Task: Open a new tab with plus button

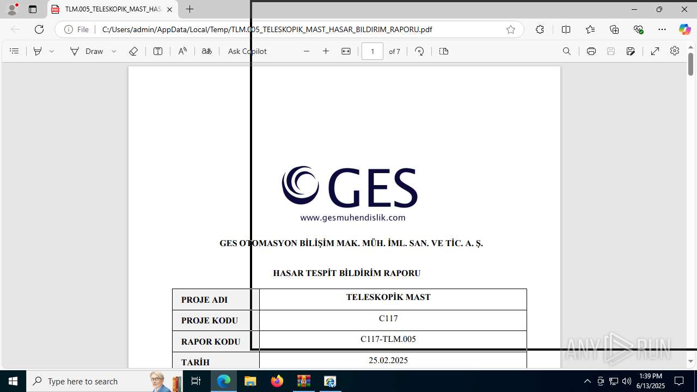Action: click(x=189, y=9)
